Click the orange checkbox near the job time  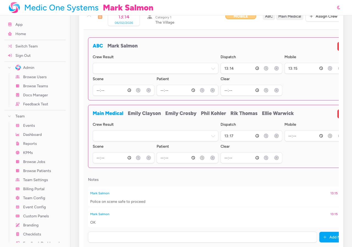coord(100,17)
